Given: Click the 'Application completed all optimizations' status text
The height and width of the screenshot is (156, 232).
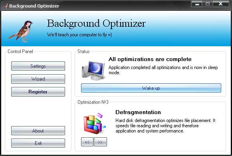Looking at the screenshot, I should [x=163, y=70].
